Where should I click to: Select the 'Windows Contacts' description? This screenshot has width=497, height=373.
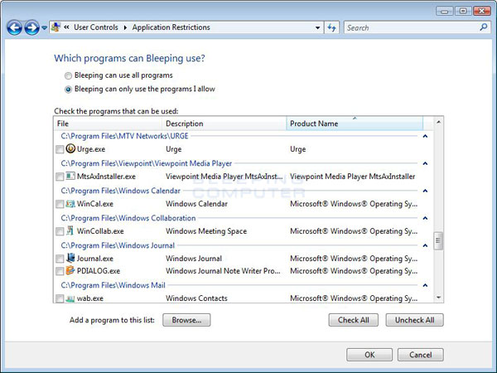pos(196,298)
